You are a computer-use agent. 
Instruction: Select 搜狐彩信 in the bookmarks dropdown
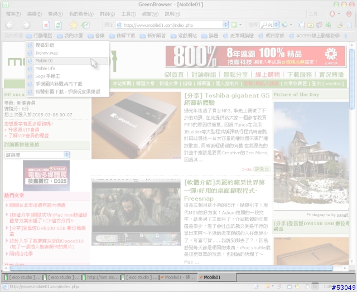click(67, 45)
